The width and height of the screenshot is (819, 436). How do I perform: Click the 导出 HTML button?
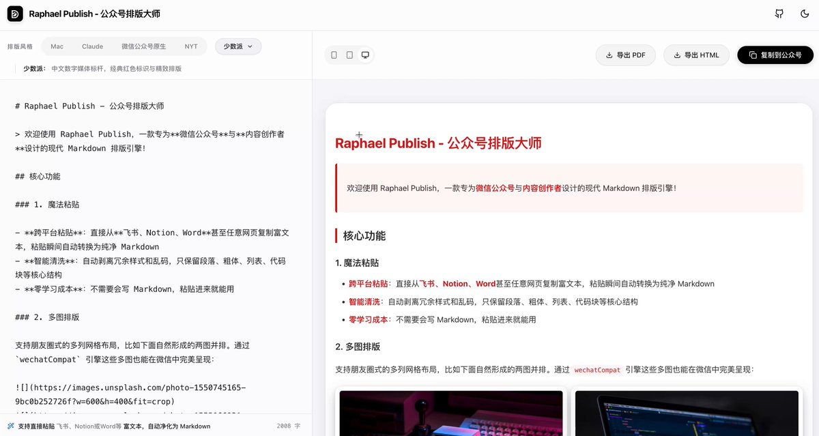click(695, 55)
